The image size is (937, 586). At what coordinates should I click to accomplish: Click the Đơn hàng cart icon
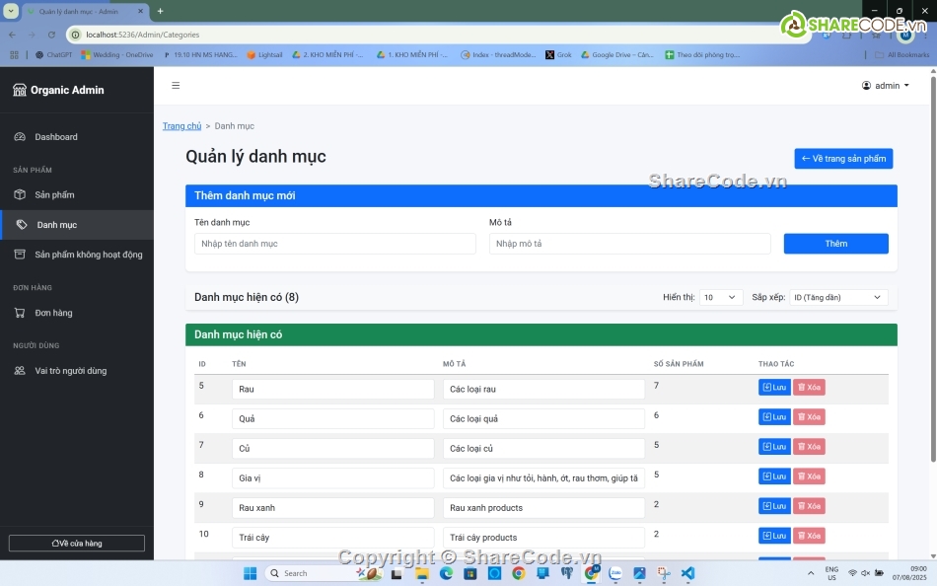coord(20,313)
